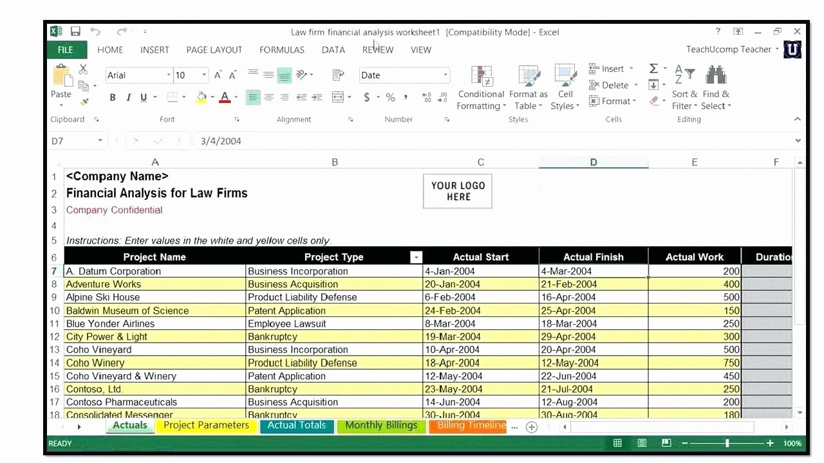The image size is (824, 463).
Task: Click the Save icon in quick access toolbar
Action: (75, 32)
